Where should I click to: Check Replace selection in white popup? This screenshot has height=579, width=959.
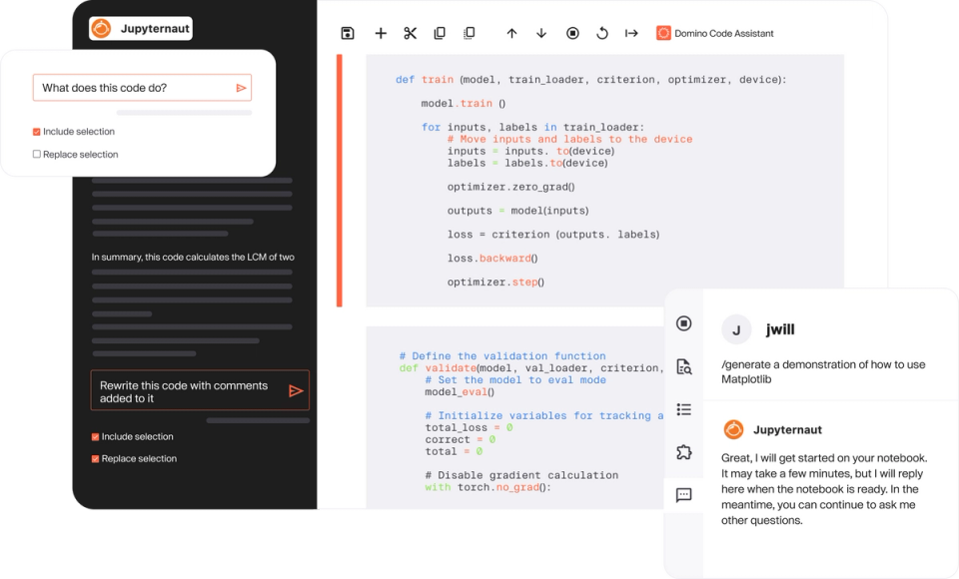[x=37, y=154]
